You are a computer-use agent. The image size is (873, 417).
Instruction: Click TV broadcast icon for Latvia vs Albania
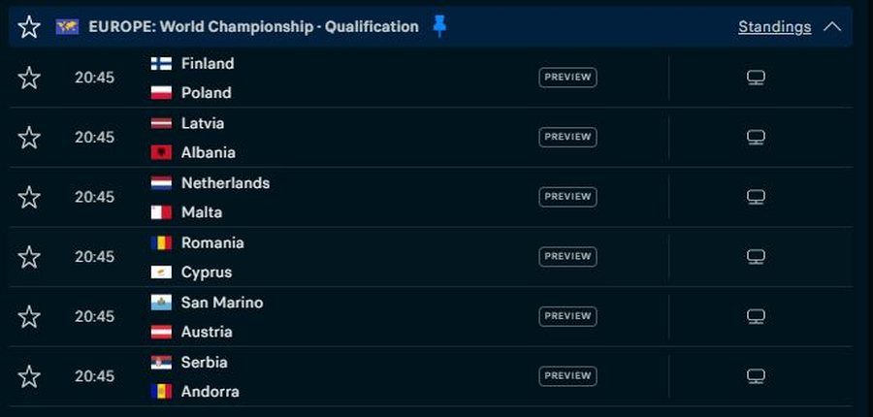(x=756, y=138)
